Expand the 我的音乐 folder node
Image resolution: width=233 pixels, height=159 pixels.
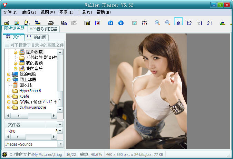pos(15,69)
